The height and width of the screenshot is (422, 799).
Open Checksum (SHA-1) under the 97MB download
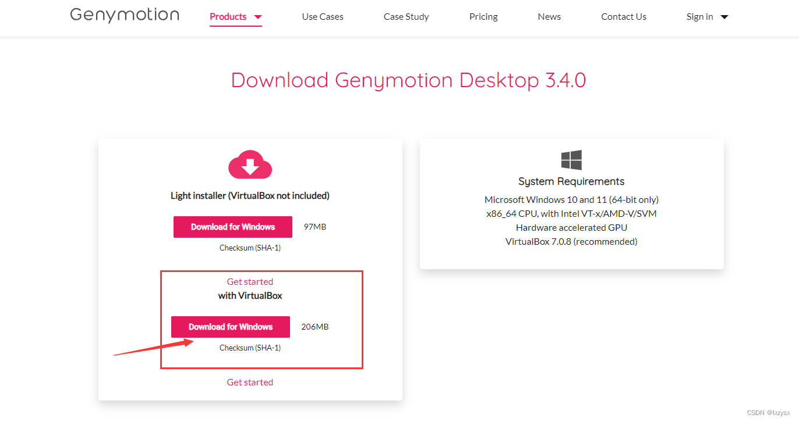pos(250,248)
